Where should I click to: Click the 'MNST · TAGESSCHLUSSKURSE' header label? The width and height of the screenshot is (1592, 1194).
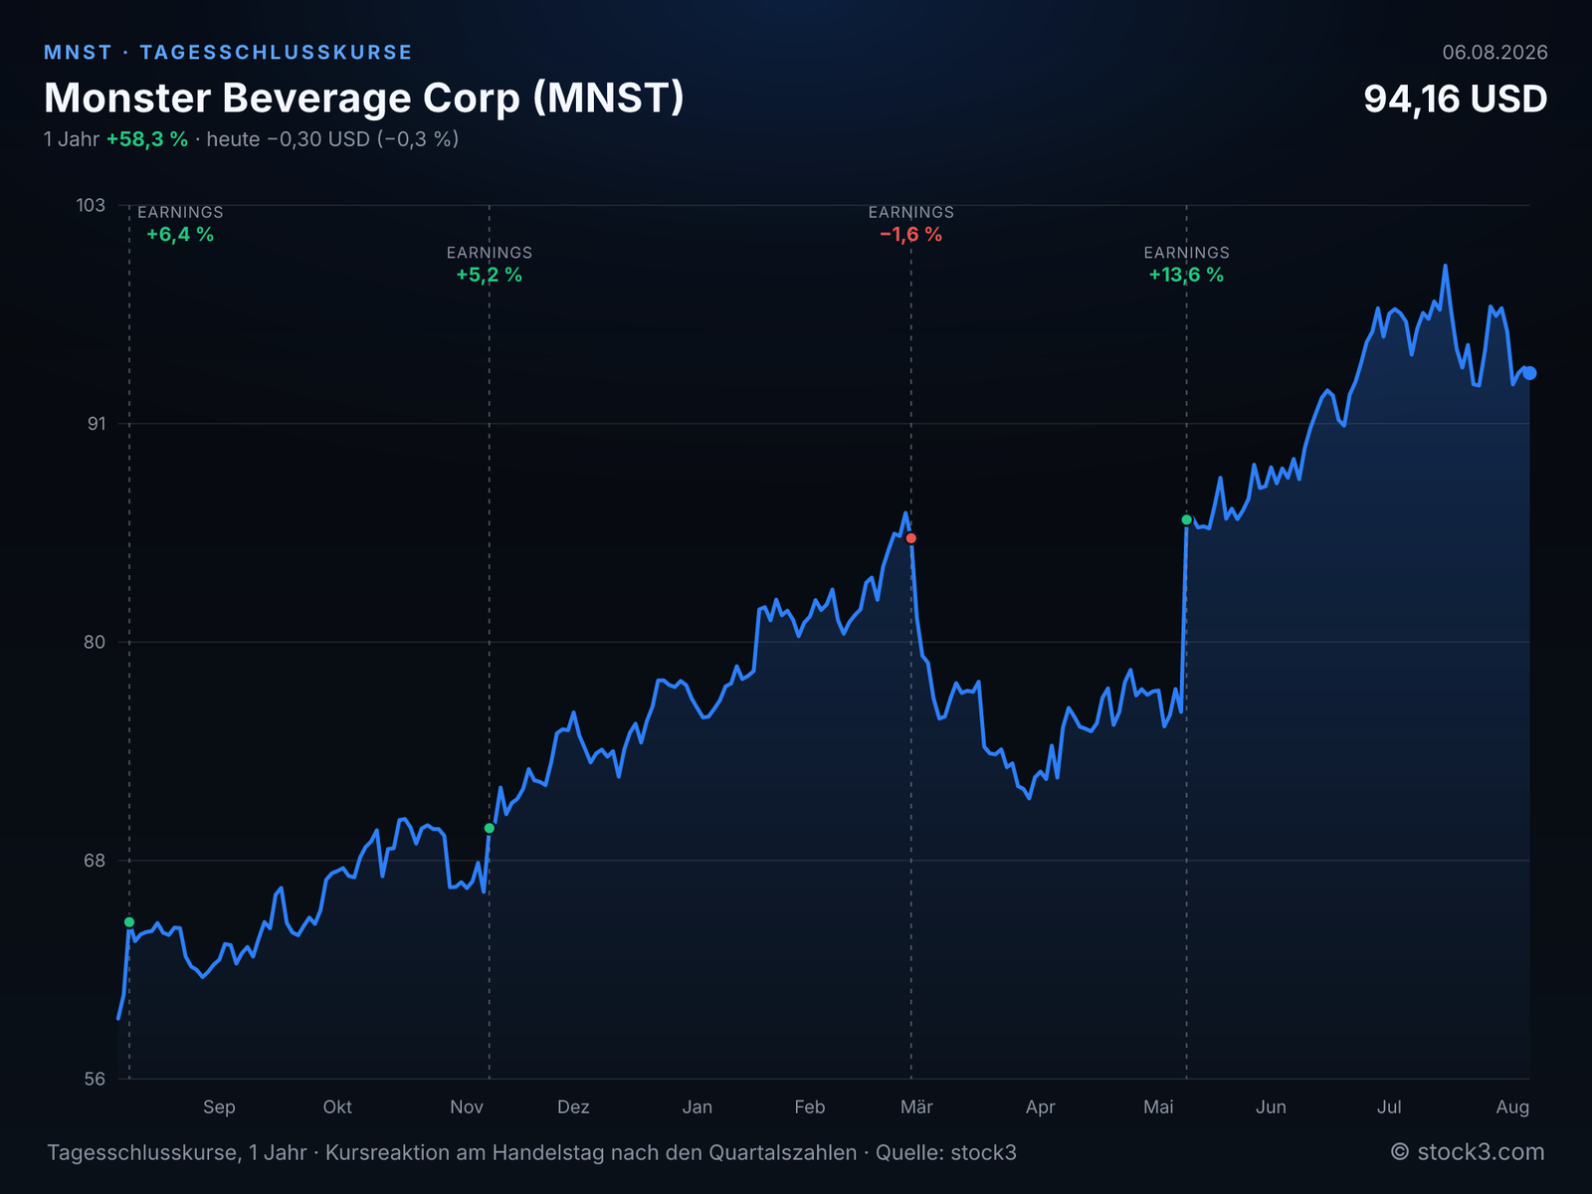click(228, 52)
